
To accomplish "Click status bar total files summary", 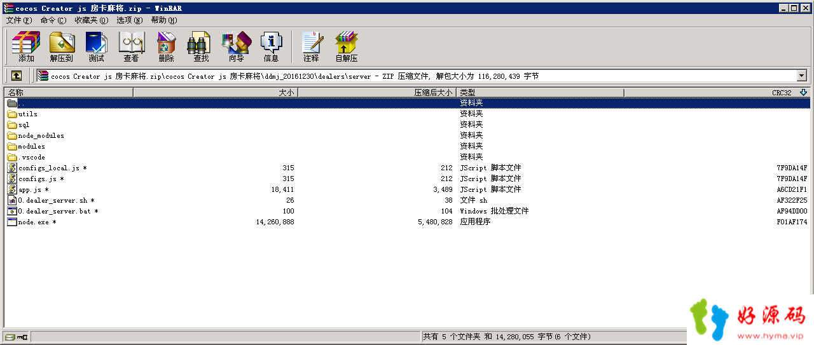I will [507, 337].
